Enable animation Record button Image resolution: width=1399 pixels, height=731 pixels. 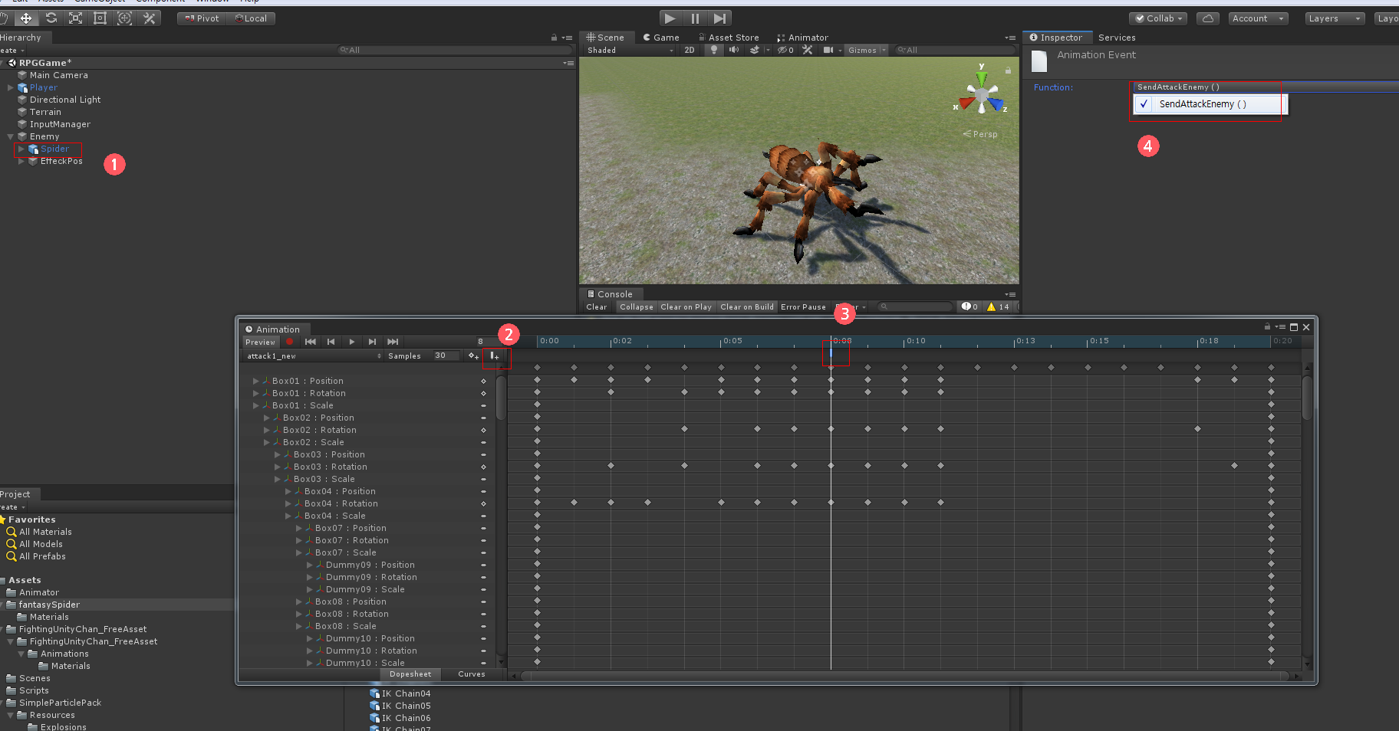(x=290, y=342)
